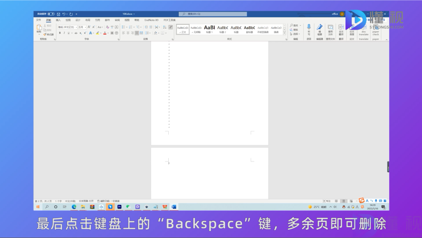Click the Increase Indent icon
Screen dimensions: 422x238
click(151, 27)
